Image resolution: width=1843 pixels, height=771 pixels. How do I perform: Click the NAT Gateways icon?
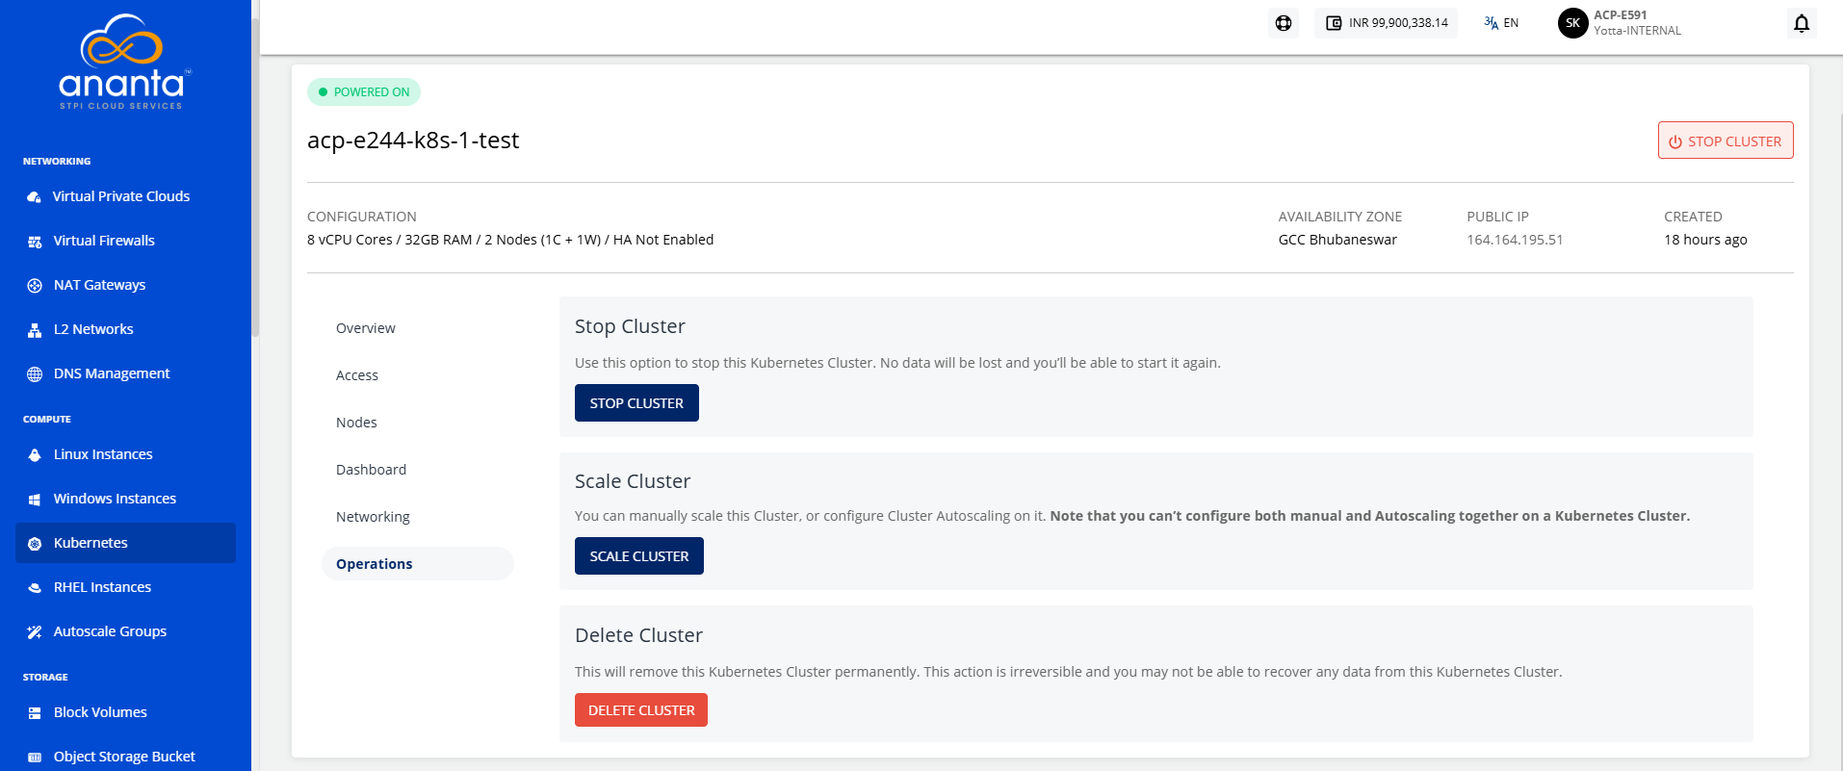coord(35,285)
